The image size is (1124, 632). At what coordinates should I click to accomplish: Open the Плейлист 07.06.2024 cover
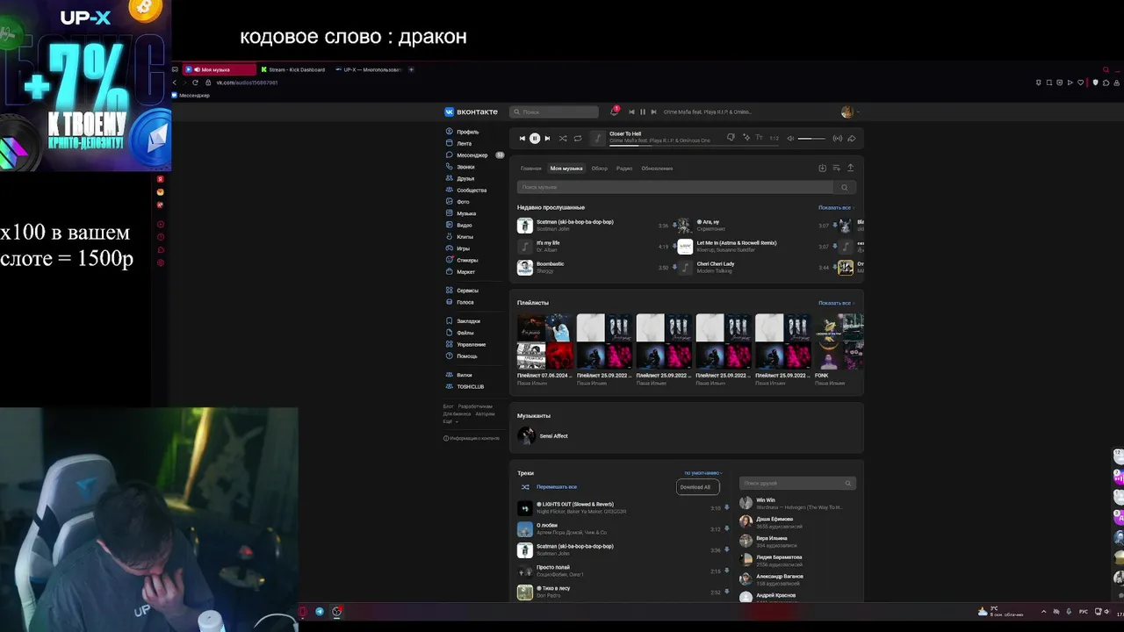coord(545,341)
